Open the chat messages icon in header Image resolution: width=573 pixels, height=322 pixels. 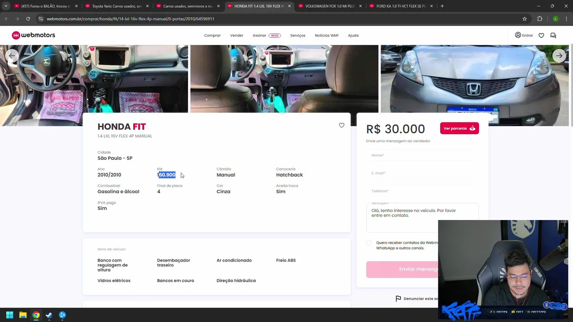tap(553, 35)
